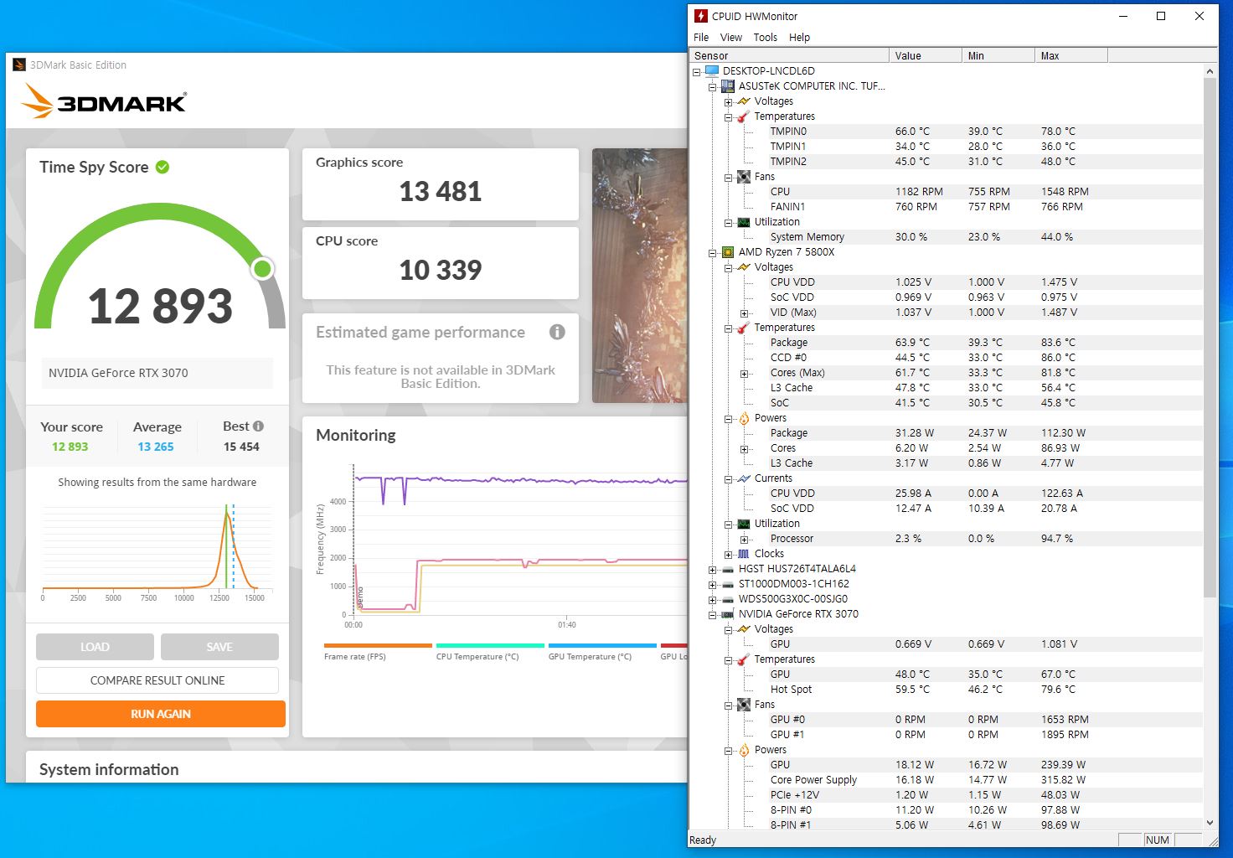
Task: Open the View menu in HWMonitor
Action: [x=731, y=37]
